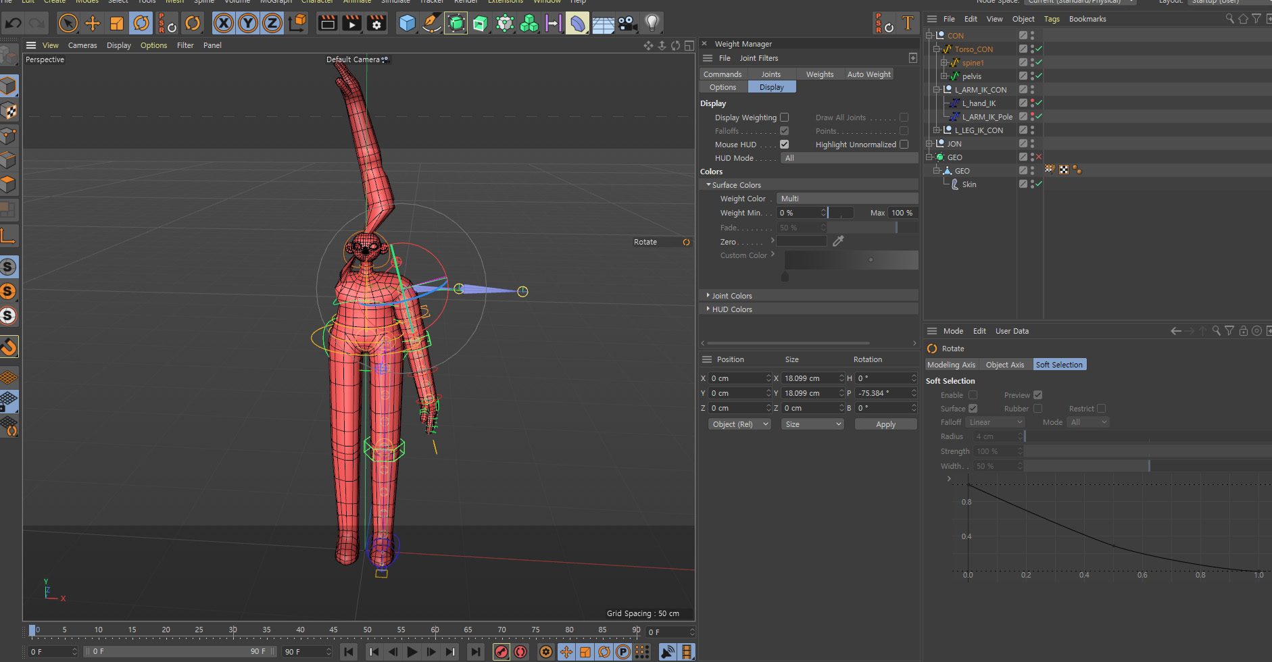Click the Record Active Objects button
Screen dimensions: 1272x662
502,652
